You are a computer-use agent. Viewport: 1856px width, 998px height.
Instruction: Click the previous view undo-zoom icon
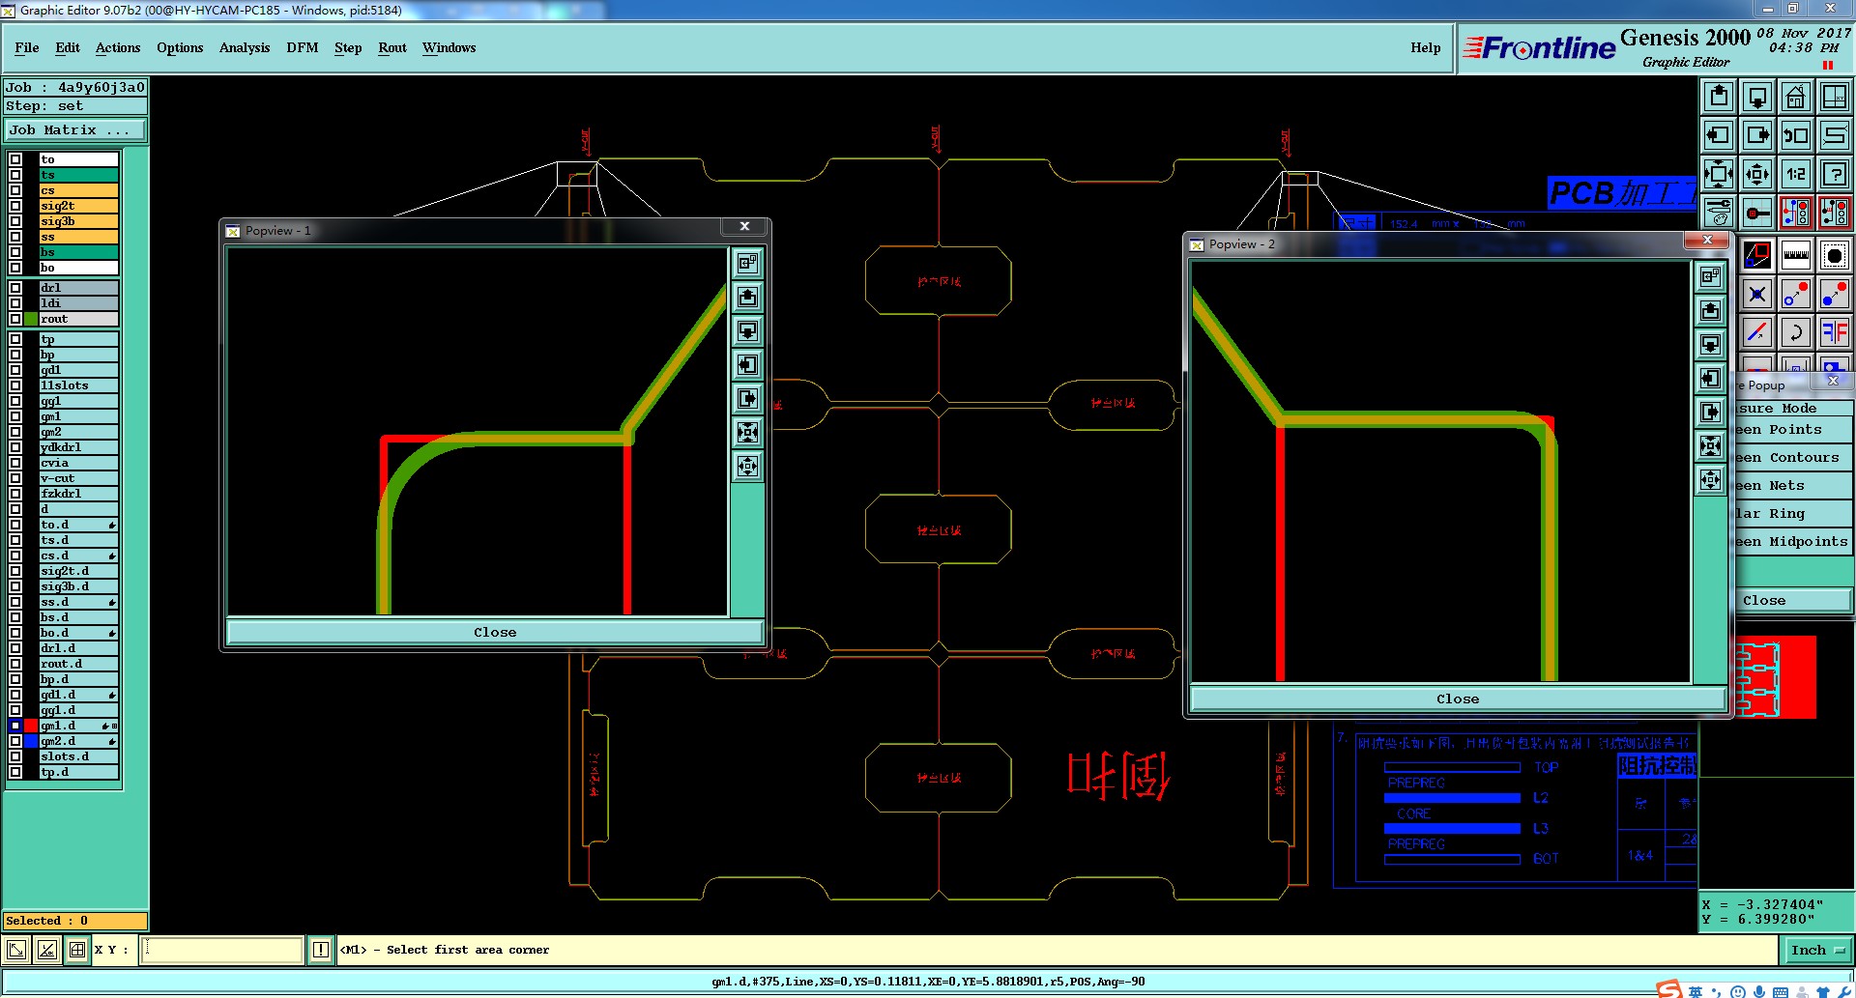pos(1796,135)
